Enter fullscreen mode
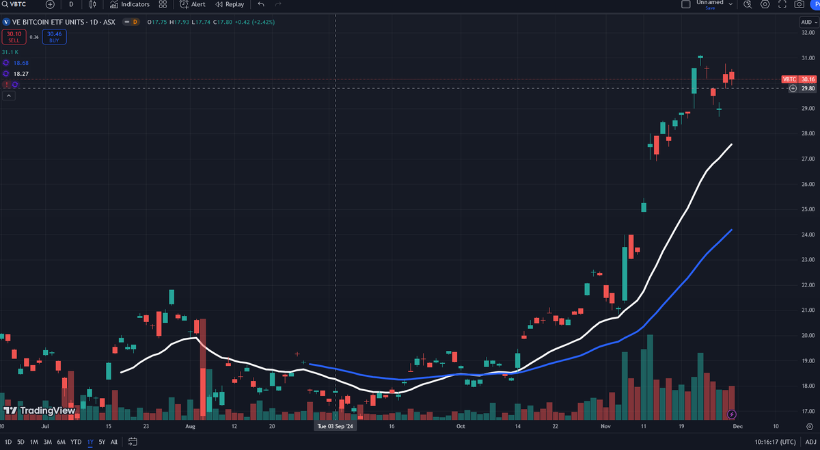Viewport: 820px width, 450px height. pos(782,4)
